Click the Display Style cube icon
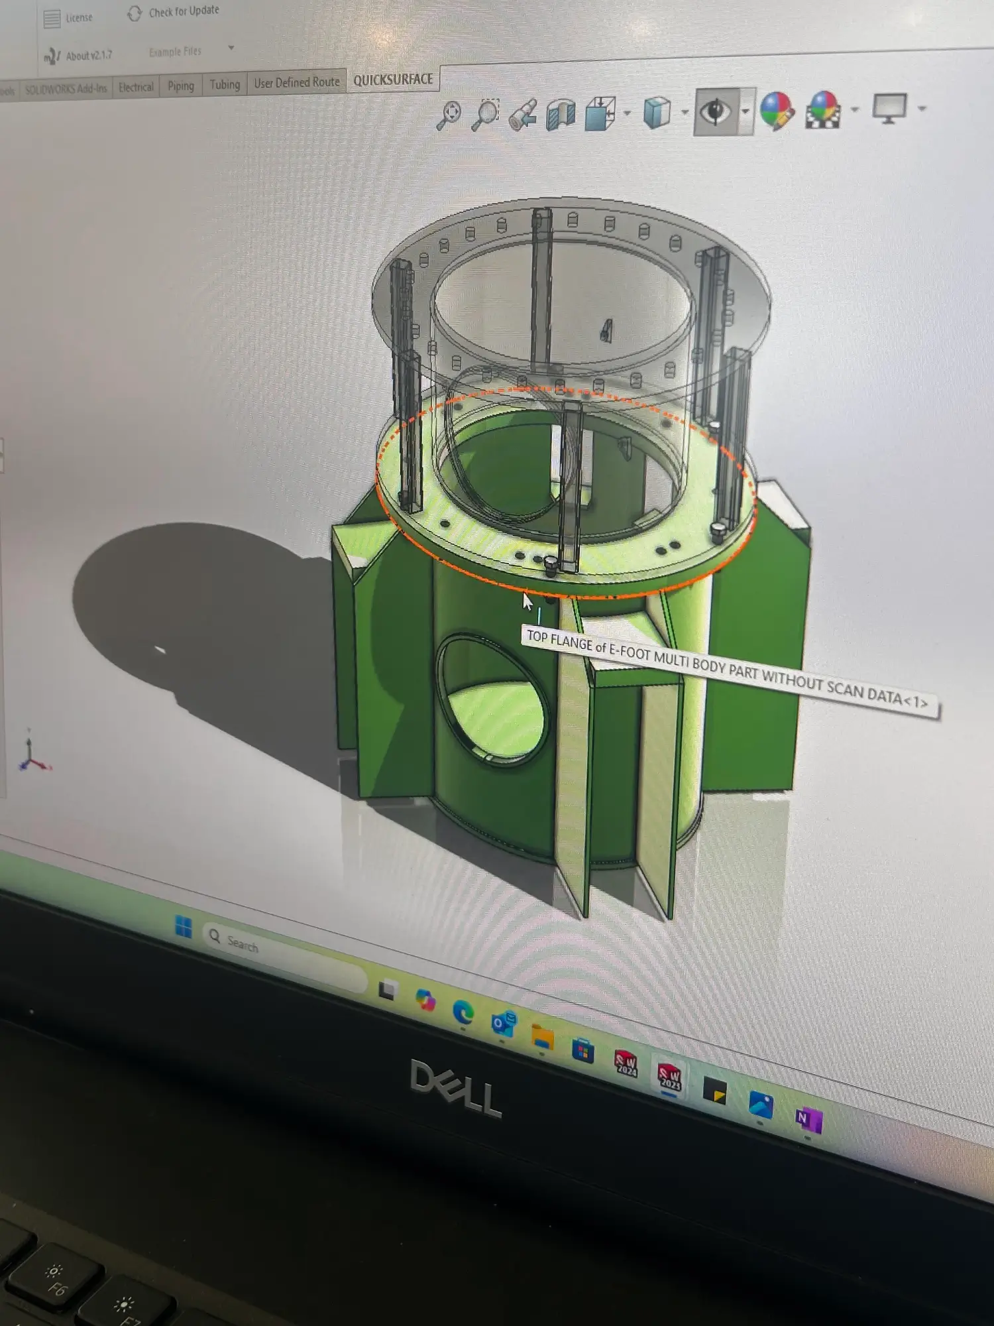The width and height of the screenshot is (994, 1326). [x=657, y=112]
